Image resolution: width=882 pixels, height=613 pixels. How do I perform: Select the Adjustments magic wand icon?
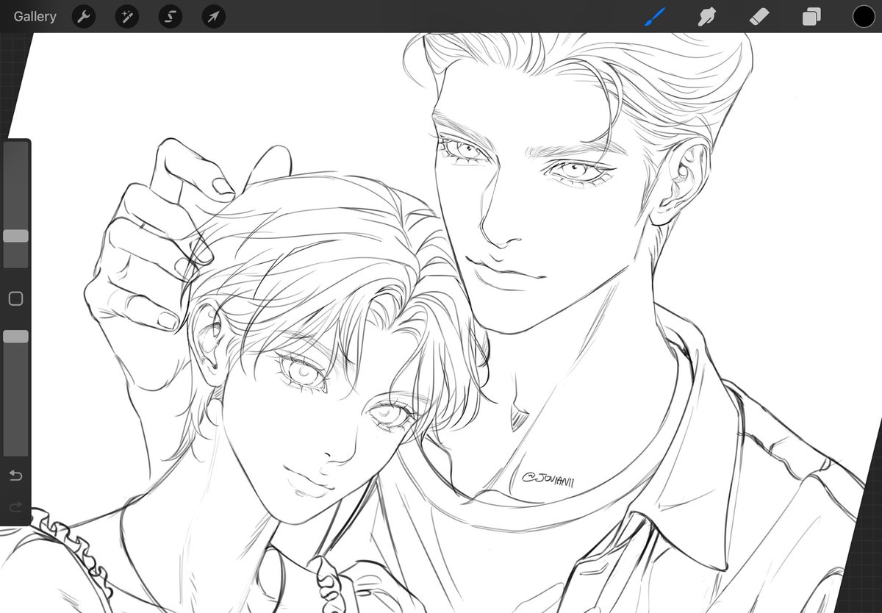click(x=126, y=16)
